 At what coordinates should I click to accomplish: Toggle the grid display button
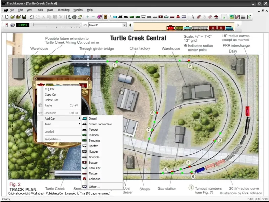coord(243,16)
